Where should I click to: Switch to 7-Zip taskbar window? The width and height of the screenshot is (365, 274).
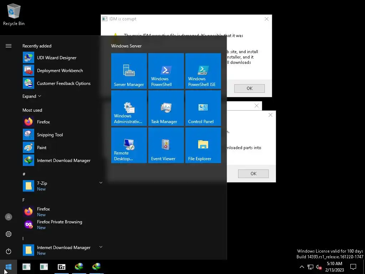tap(61, 267)
